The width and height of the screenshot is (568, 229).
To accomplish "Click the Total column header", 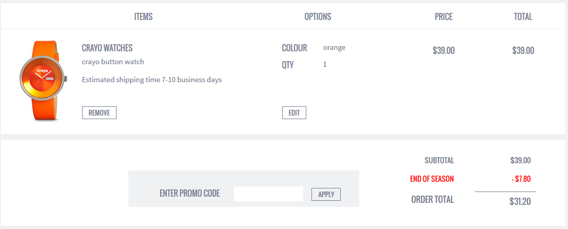I will 523,16.
